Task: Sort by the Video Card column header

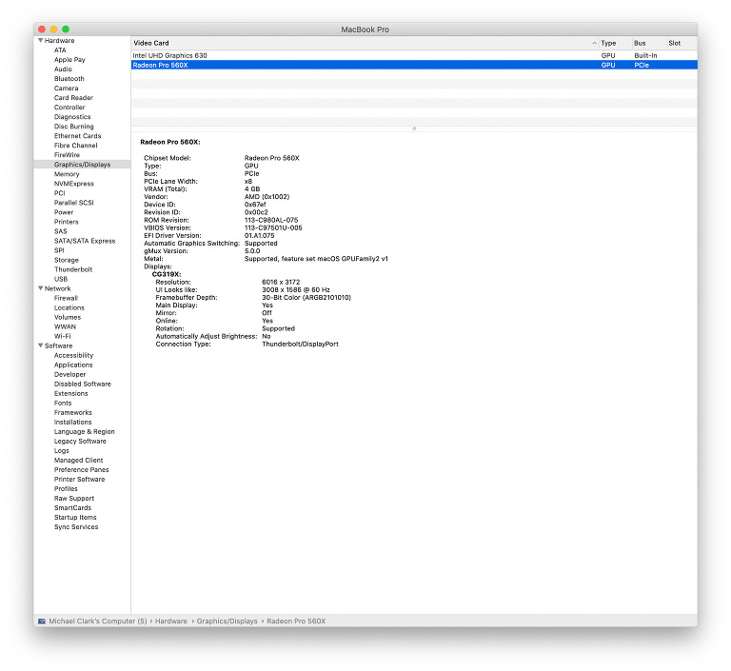Action: tap(151, 43)
